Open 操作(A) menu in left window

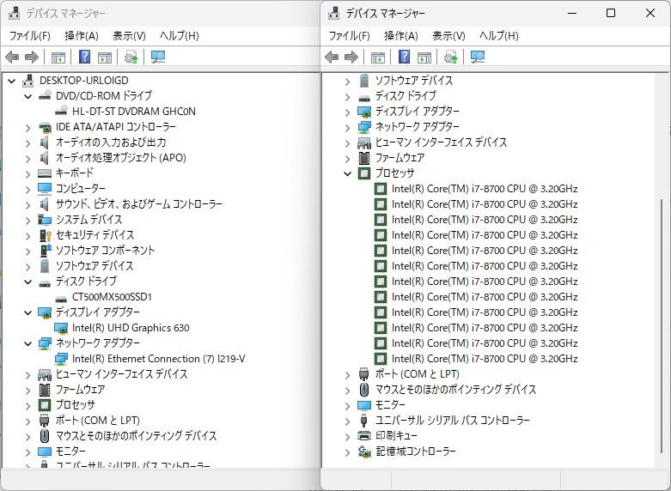pos(82,36)
